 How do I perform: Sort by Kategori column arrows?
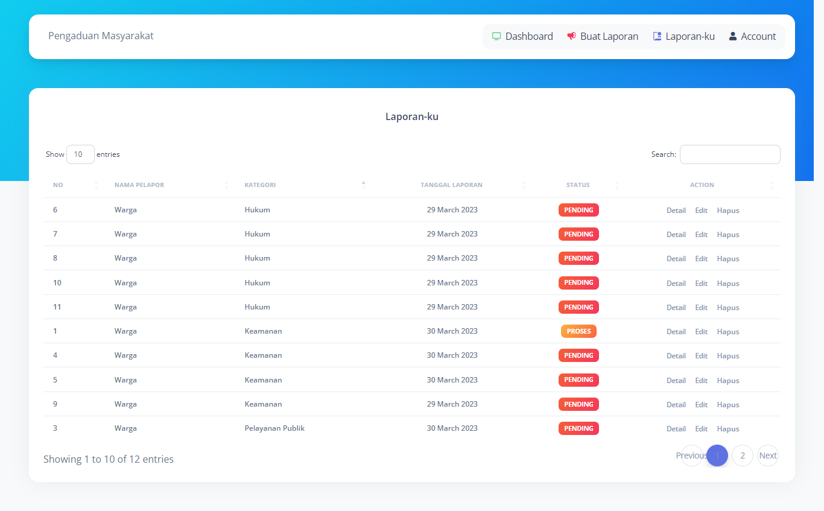(x=363, y=185)
